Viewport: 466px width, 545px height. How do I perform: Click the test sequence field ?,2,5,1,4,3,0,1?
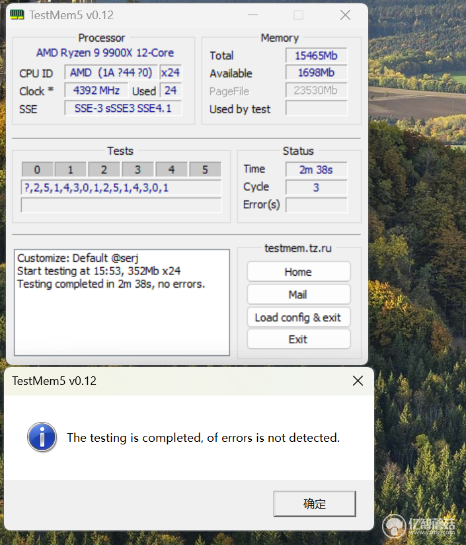[121, 188]
